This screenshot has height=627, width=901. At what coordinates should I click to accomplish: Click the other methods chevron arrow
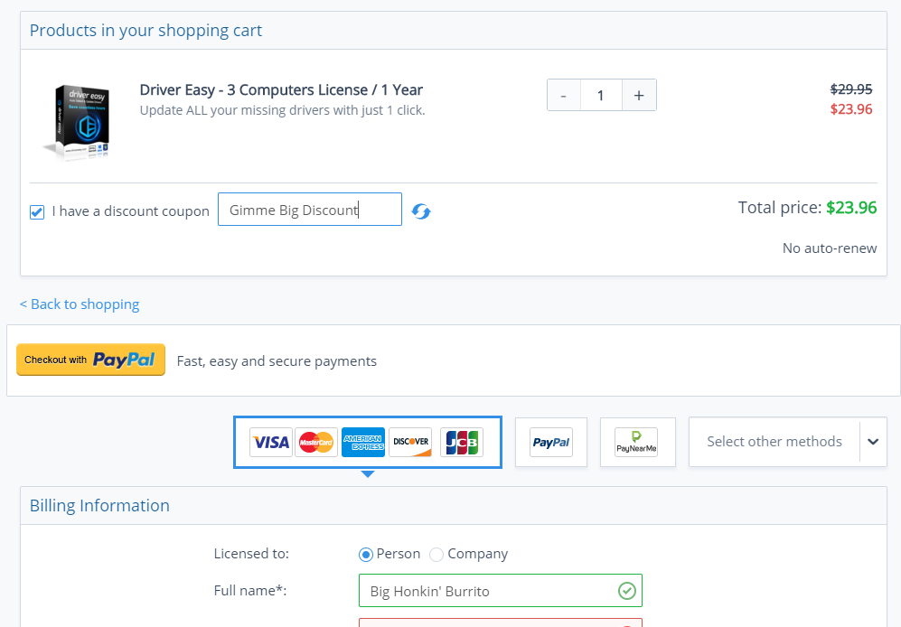(x=873, y=442)
